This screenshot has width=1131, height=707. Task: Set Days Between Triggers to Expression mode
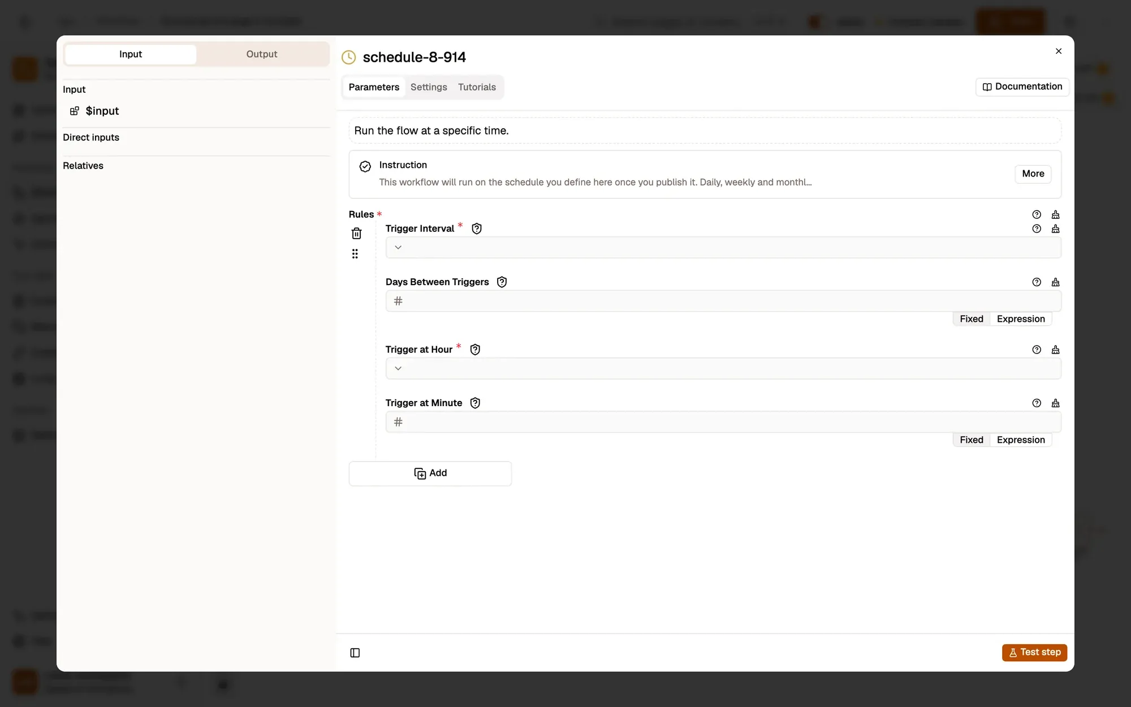tap(1021, 319)
